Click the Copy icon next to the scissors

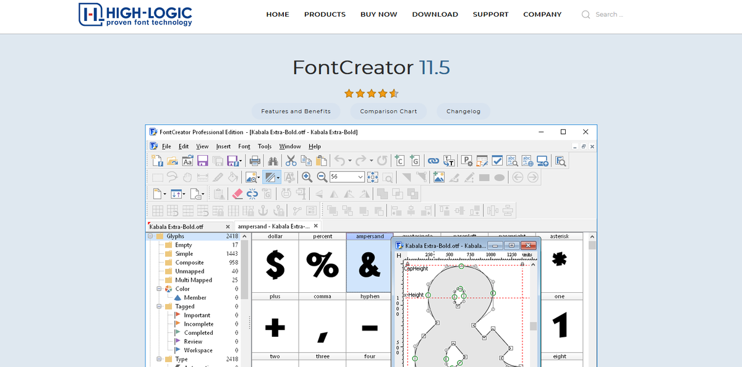pos(306,161)
